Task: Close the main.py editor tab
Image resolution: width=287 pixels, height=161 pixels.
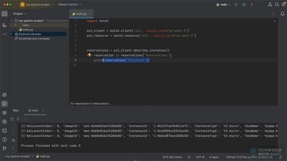Action: pos(90,14)
